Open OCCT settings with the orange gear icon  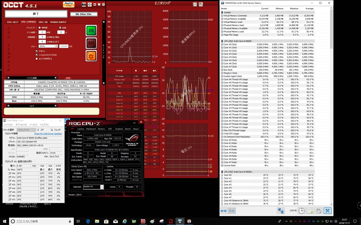click(x=91, y=56)
